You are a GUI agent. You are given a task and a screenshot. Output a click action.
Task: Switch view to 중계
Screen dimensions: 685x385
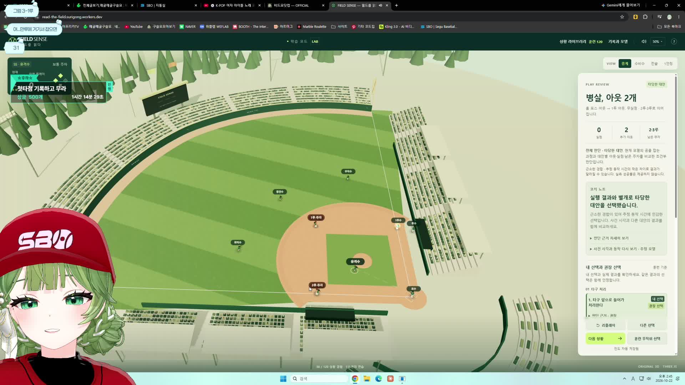[625, 63]
